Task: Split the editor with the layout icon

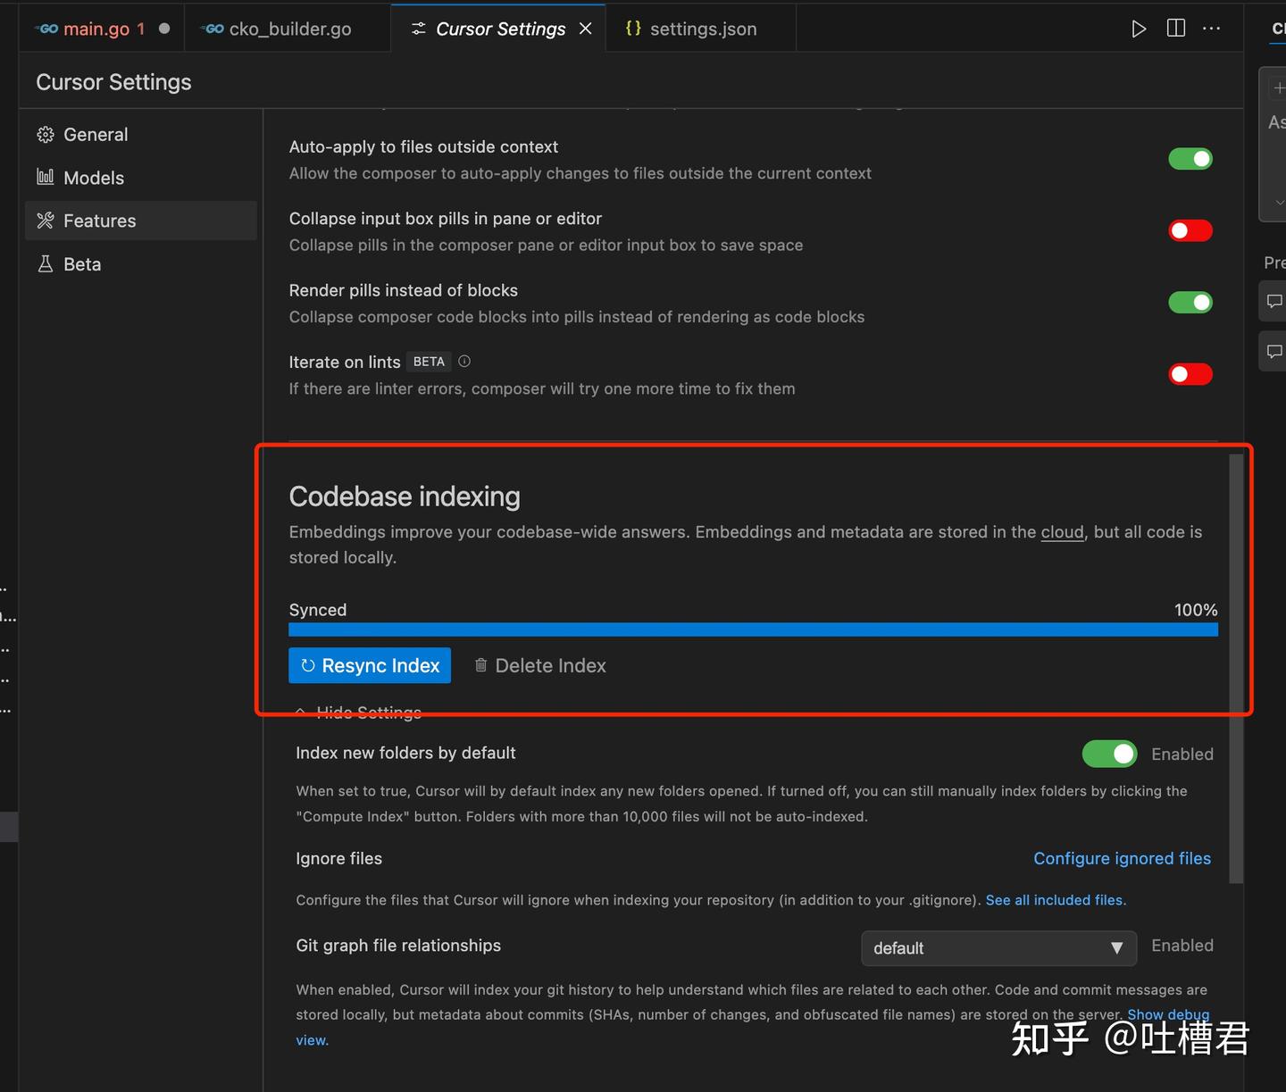Action: (1176, 29)
